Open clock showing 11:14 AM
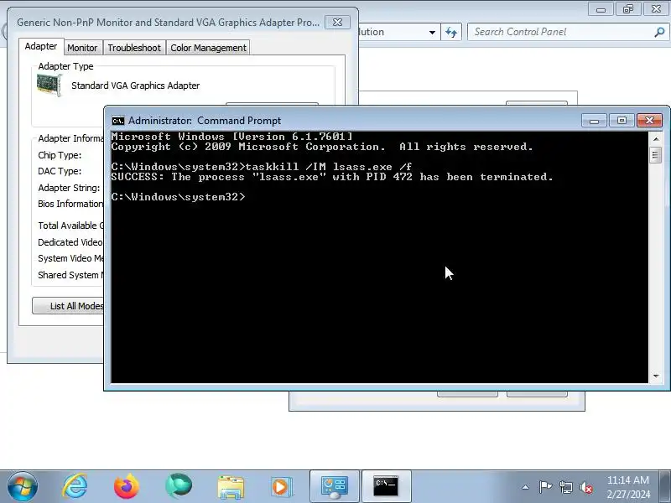Screen dimensions: 671x503 627,487
